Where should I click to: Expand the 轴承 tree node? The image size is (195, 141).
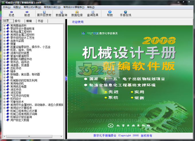(5, 71)
